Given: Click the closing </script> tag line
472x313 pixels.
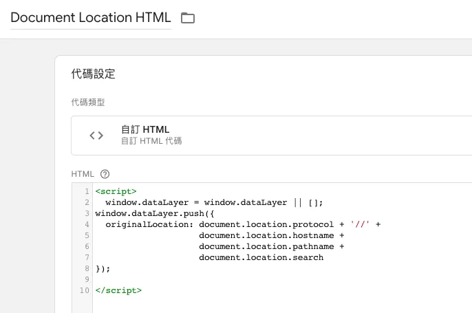Looking at the screenshot, I should (118, 290).
